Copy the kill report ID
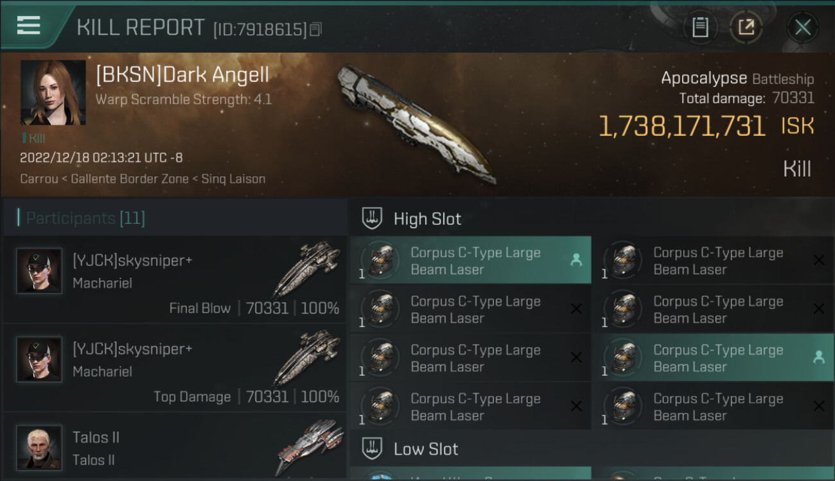The height and width of the screenshot is (481, 835). pyautogui.click(x=315, y=29)
